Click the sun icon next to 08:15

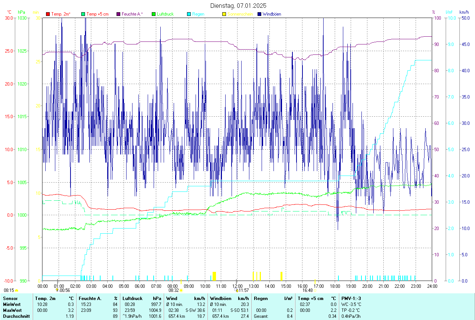coord(16,291)
